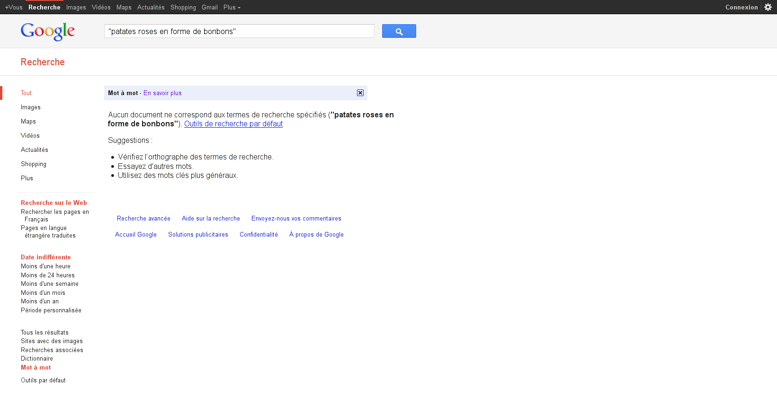The height and width of the screenshot is (398, 777).
Task: Select 'Tous les résultats' option
Action: pos(45,333)
